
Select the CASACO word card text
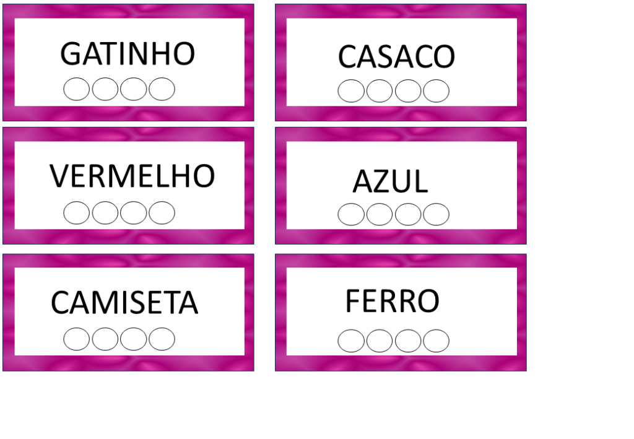396,57
